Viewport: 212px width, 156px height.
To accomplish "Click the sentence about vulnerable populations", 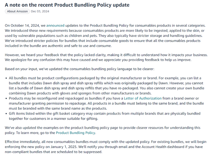I will coord(105,33).
